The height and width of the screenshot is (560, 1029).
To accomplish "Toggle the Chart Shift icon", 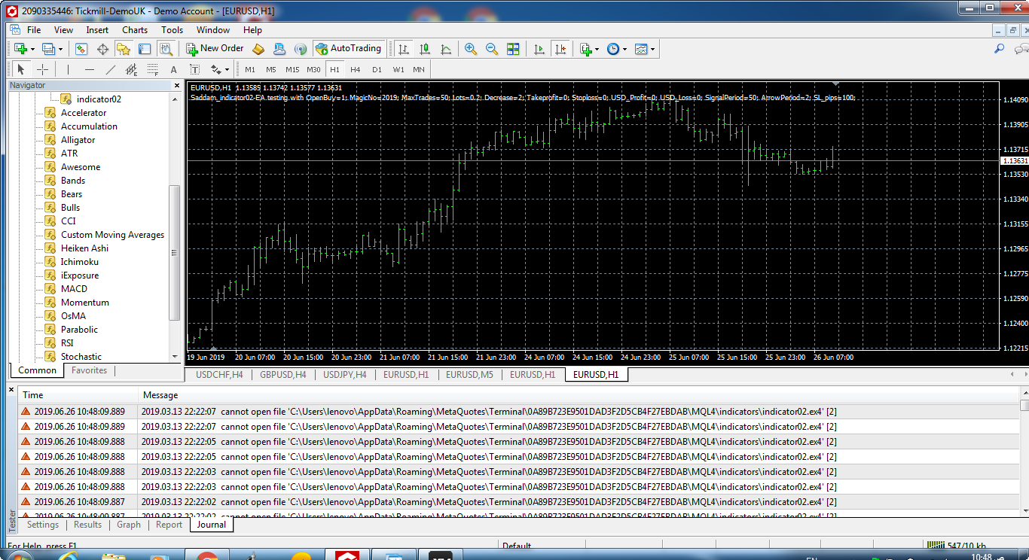I will click(560, 49).
